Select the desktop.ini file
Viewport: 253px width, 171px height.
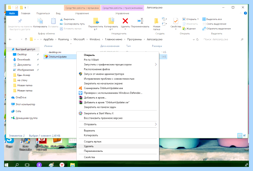pos(55,52)
